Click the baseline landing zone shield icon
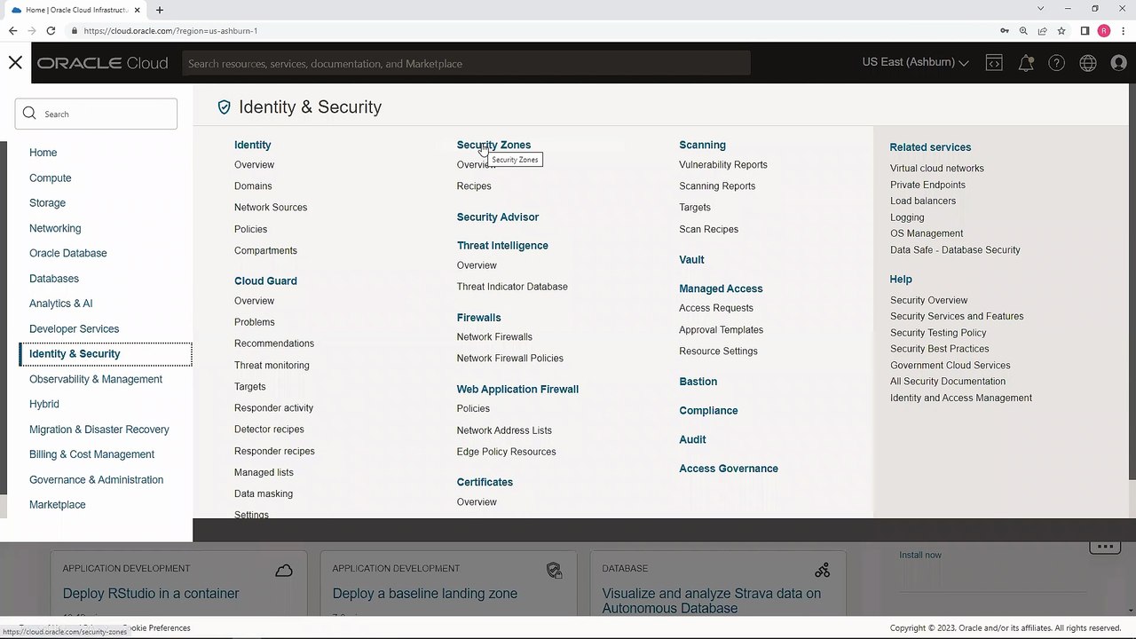Image resolution: width=1136 pixels, height=639 pixels. coord(554,570)
